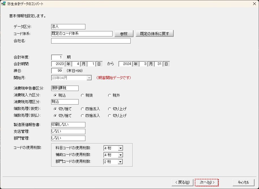Focus the 会社名 input field

[x=91, y=41]
